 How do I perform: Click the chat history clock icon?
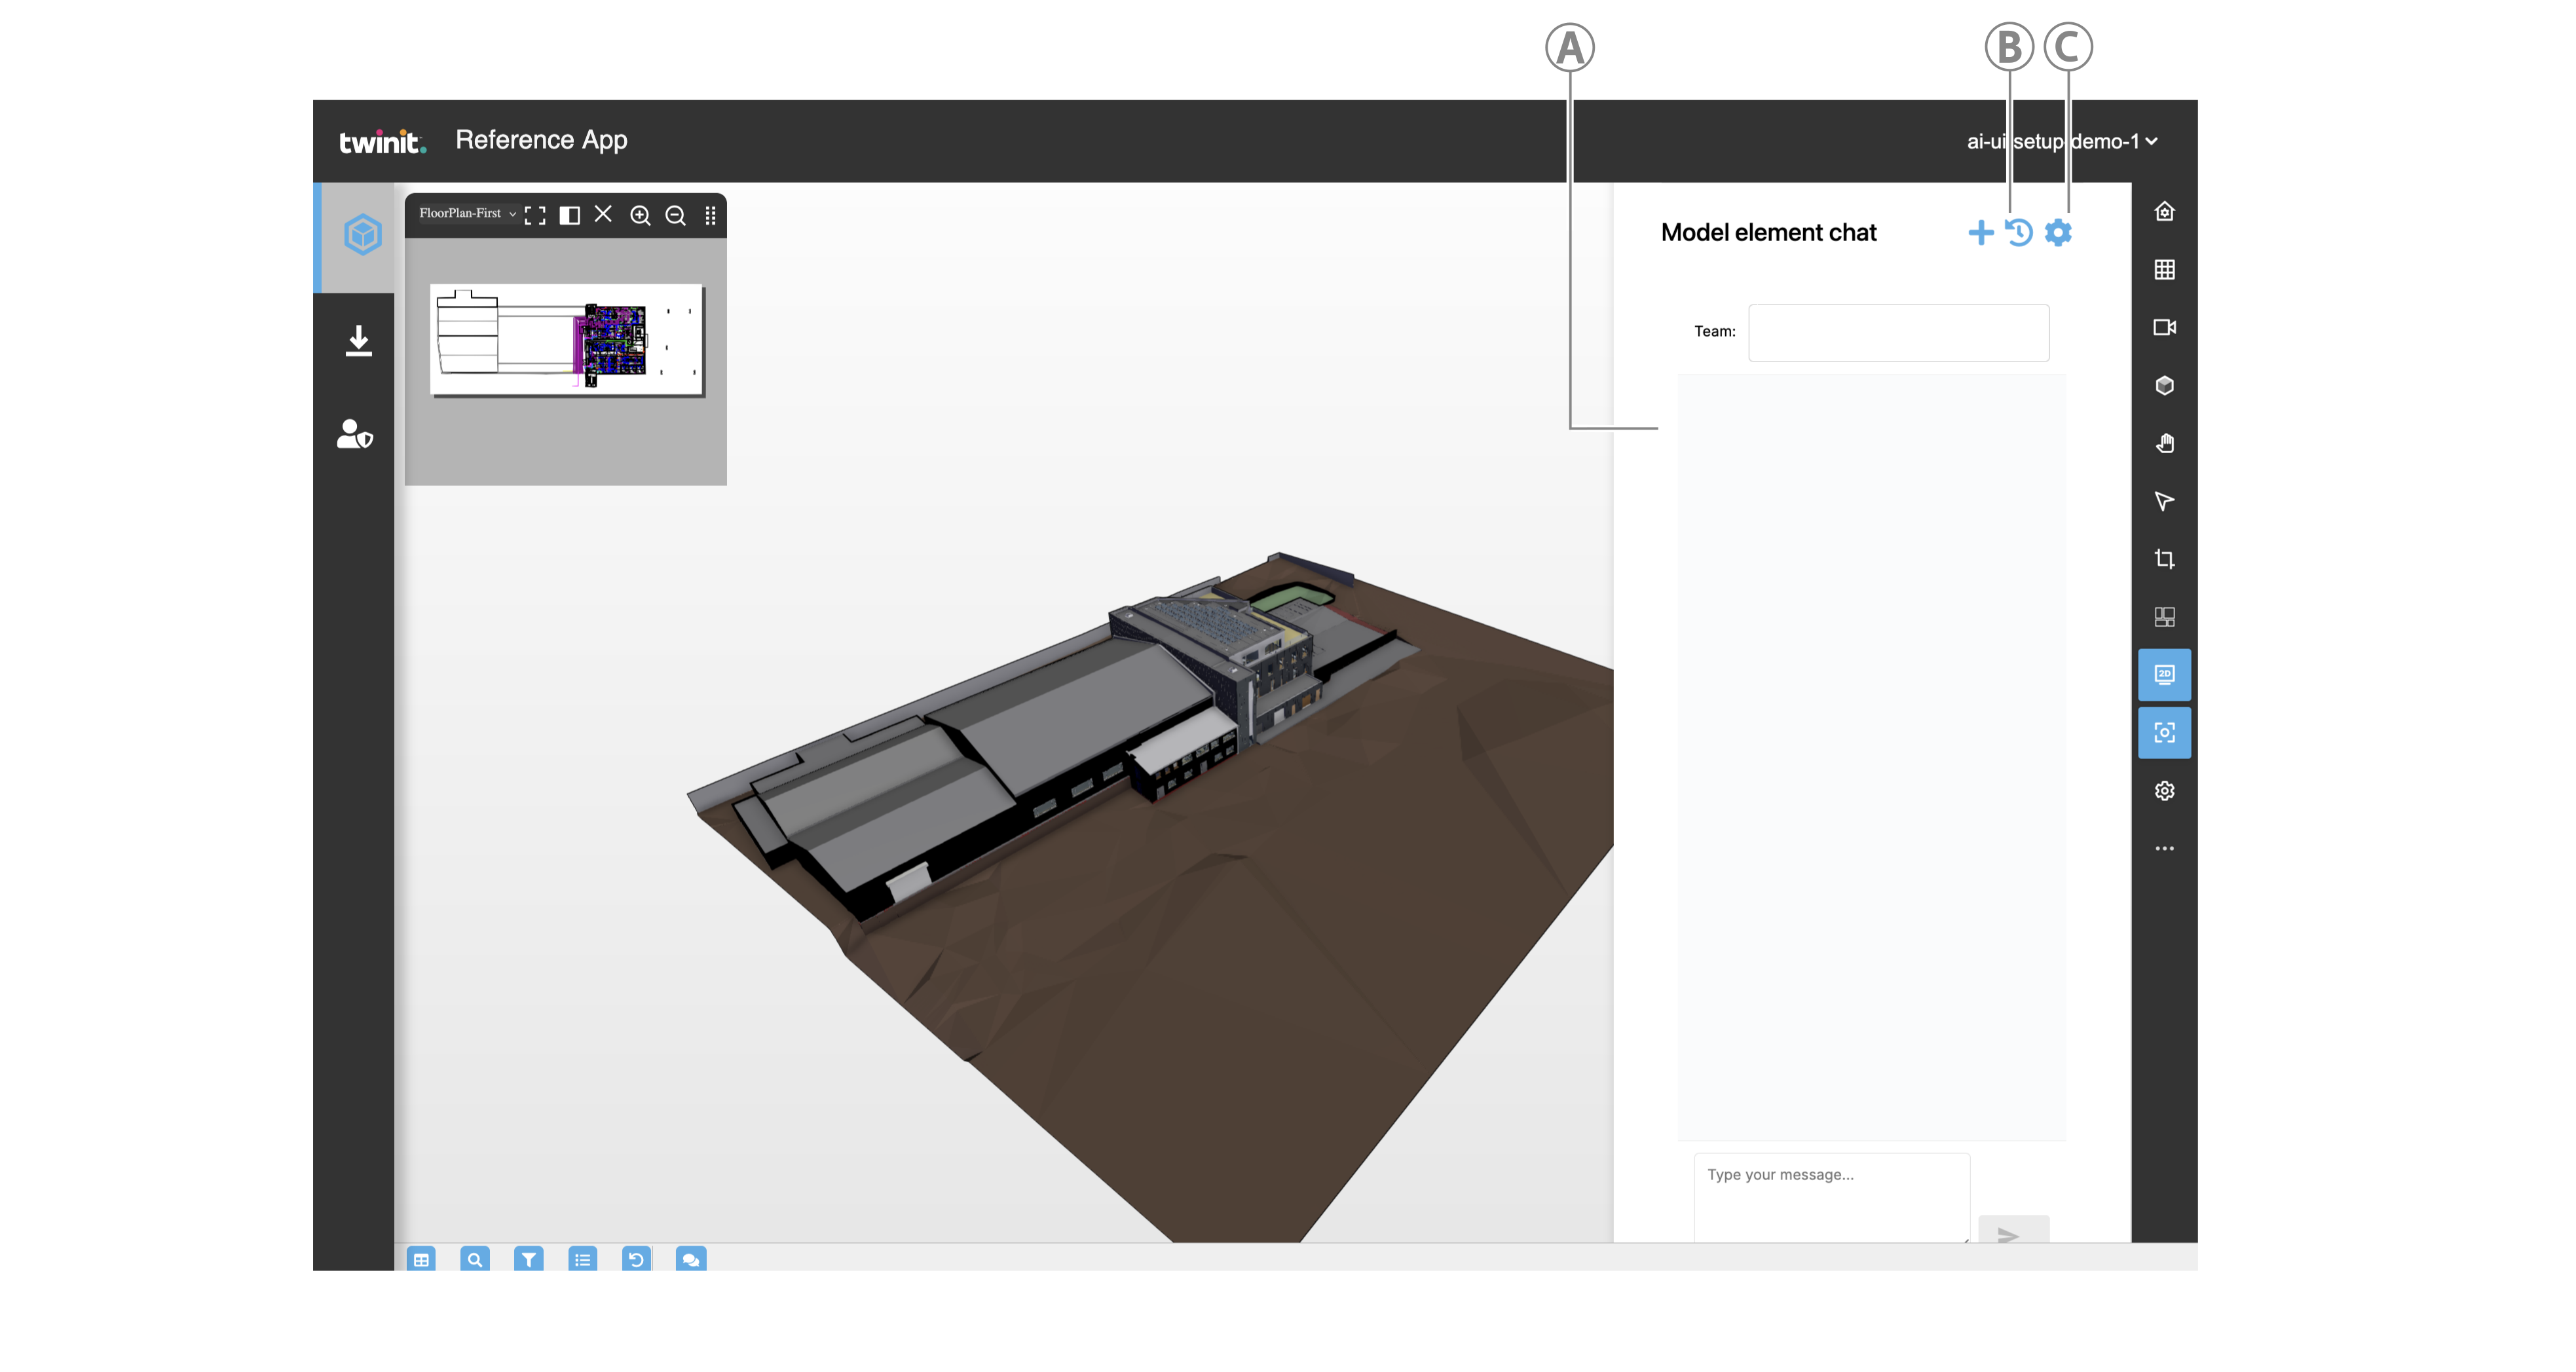tap(2018, 233)
